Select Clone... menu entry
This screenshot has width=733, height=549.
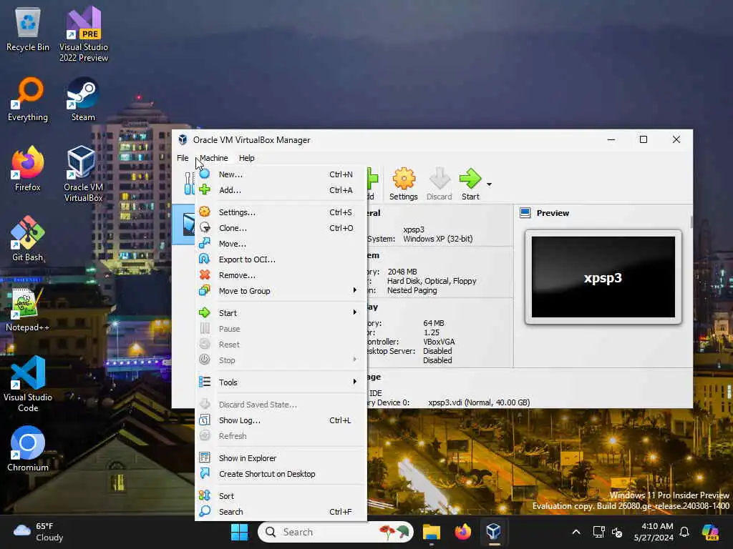click(x=281, y=228)
